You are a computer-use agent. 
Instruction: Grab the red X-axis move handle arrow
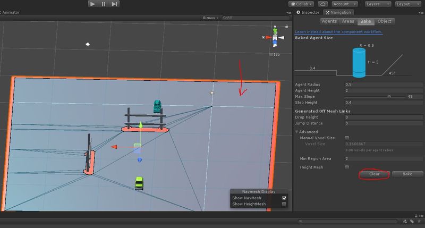click(x=114, y=147)
